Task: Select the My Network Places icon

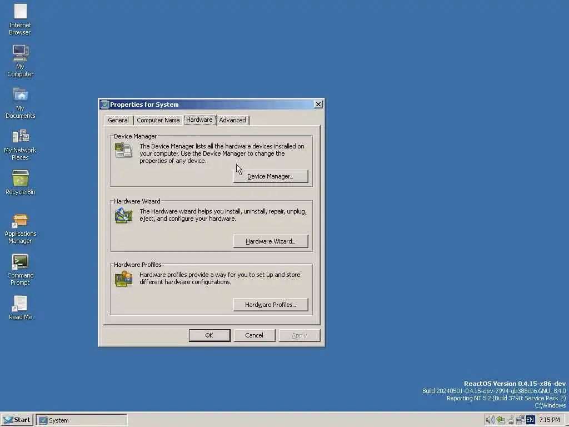Action: pos(20,145)
